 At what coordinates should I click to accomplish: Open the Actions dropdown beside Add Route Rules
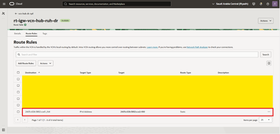(46, 63)
